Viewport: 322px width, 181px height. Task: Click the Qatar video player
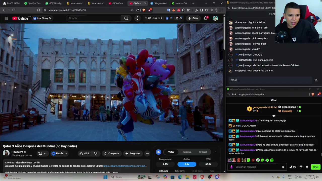pos(111,82)
